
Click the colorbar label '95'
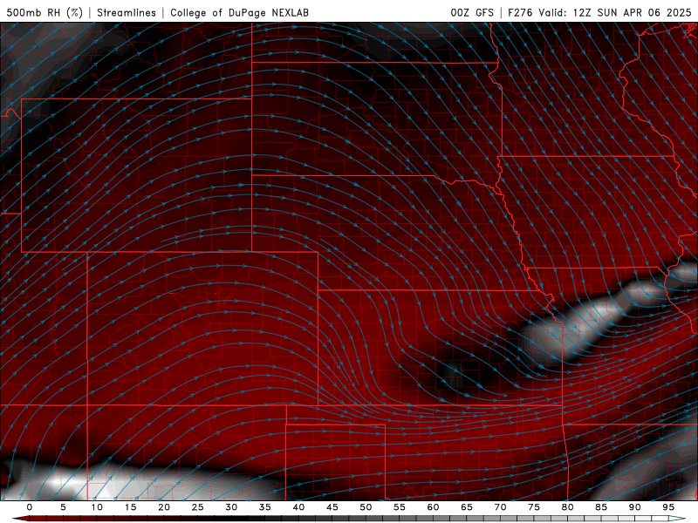click(668, 507)
